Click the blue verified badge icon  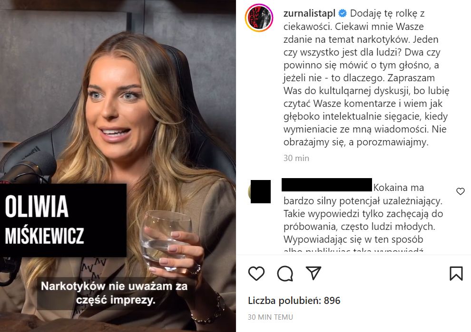(343, 13)
